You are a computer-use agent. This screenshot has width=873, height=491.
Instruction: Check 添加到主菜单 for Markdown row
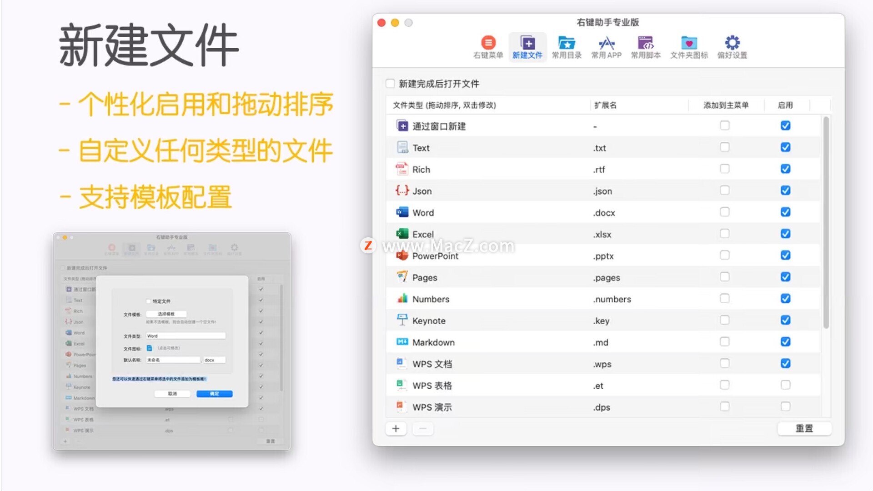[725, 341]
